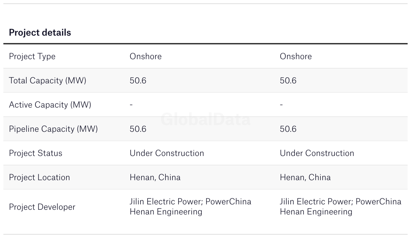The image size is (411, 238).
Task: Click the Project Developer label
Action: [x=42, y=207]
